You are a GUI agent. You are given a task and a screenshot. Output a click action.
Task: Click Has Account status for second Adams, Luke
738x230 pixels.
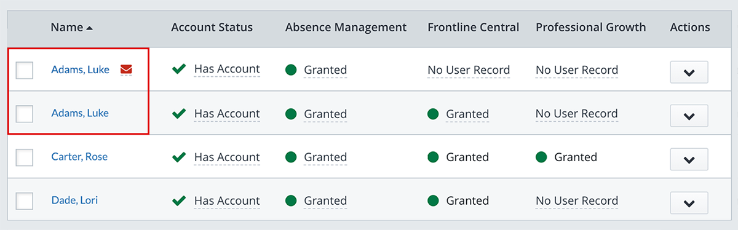[227, 114]
